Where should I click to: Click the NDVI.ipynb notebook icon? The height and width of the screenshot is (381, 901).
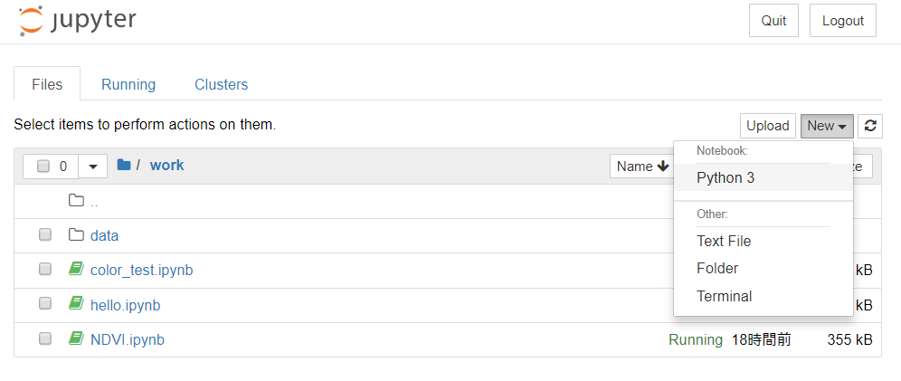point(76,339)
